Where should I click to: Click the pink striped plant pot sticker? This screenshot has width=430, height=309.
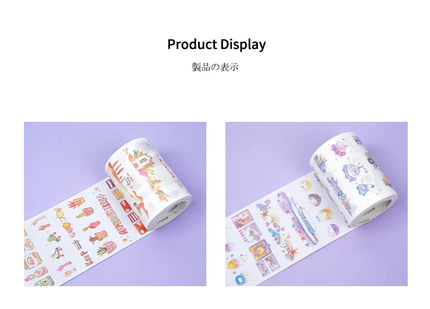coord(108,248)
